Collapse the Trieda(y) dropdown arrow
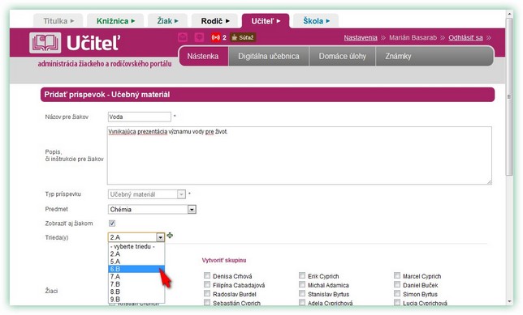Image resolution: width=523 pixels, height=315 pixels. click(x=161, y=237)
